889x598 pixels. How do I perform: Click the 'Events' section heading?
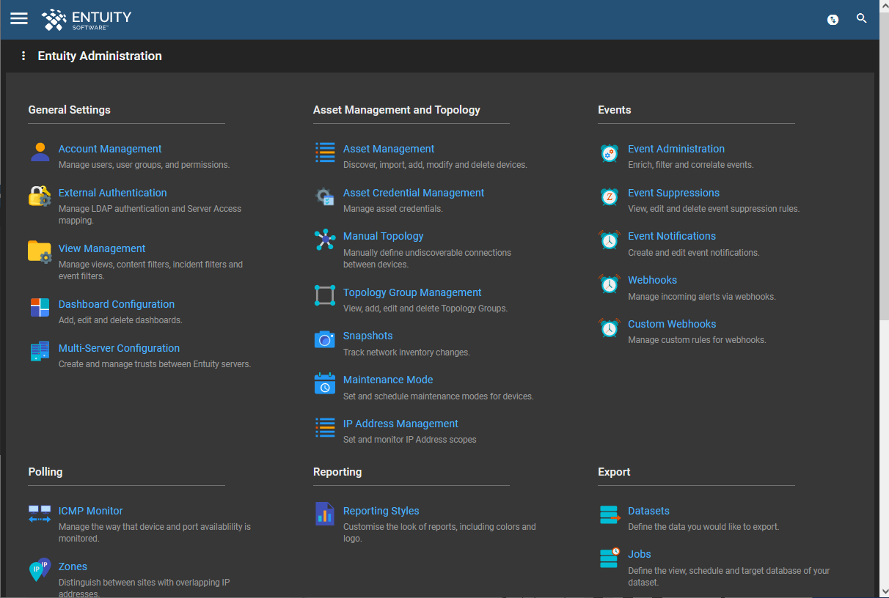pyautogui.click(x=615, y=110)
